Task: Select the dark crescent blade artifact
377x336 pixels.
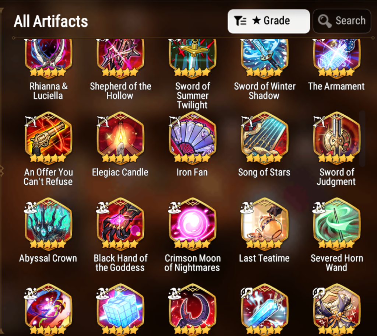Action: [x=192, y=310]
